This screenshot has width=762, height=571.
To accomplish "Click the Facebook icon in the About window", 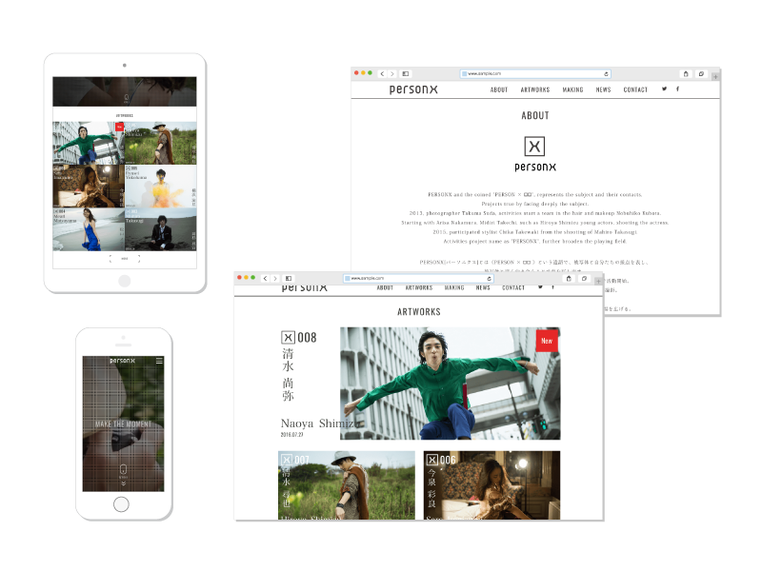I will pyautogui.click(x=677, y=89).
